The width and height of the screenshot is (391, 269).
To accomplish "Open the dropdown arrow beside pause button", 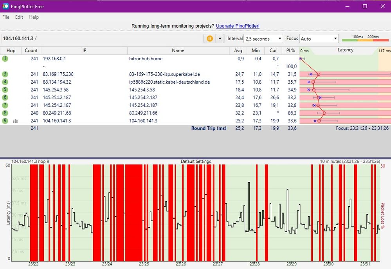I will click(x=220, y=39).
